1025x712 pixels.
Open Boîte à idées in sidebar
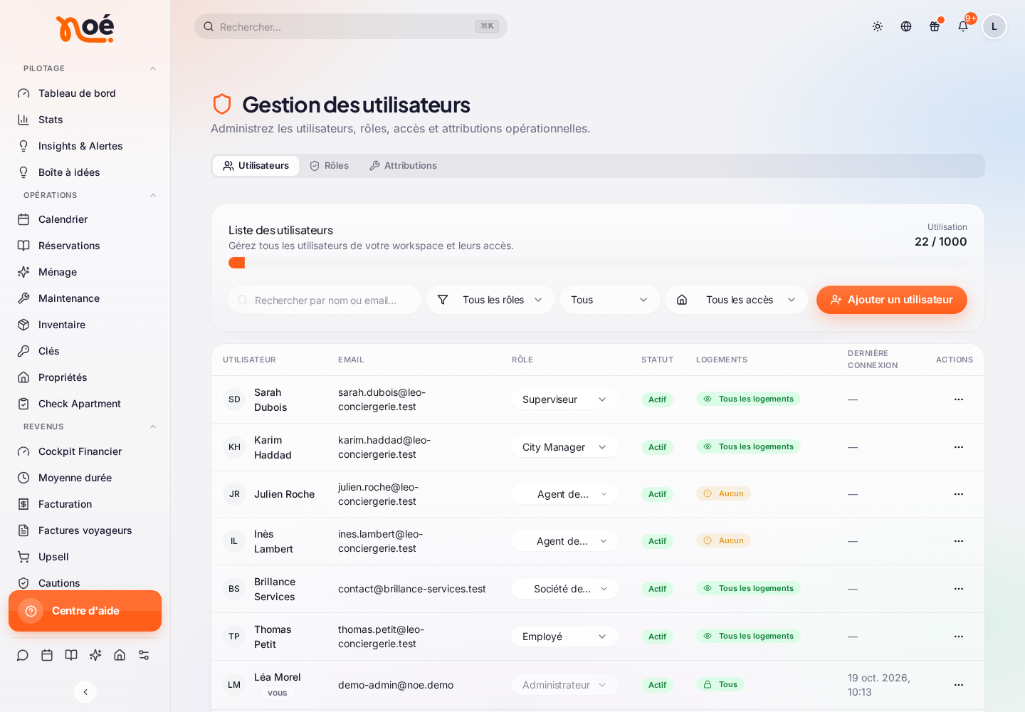pyautogui.click(x=85, y=172)
